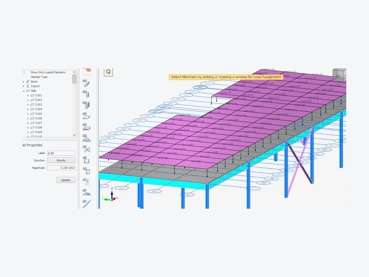Image resolution: width=369 pixels, height=277 pixels.
Task: Select the roof load tool icon
Action: (x=86, y=193)
